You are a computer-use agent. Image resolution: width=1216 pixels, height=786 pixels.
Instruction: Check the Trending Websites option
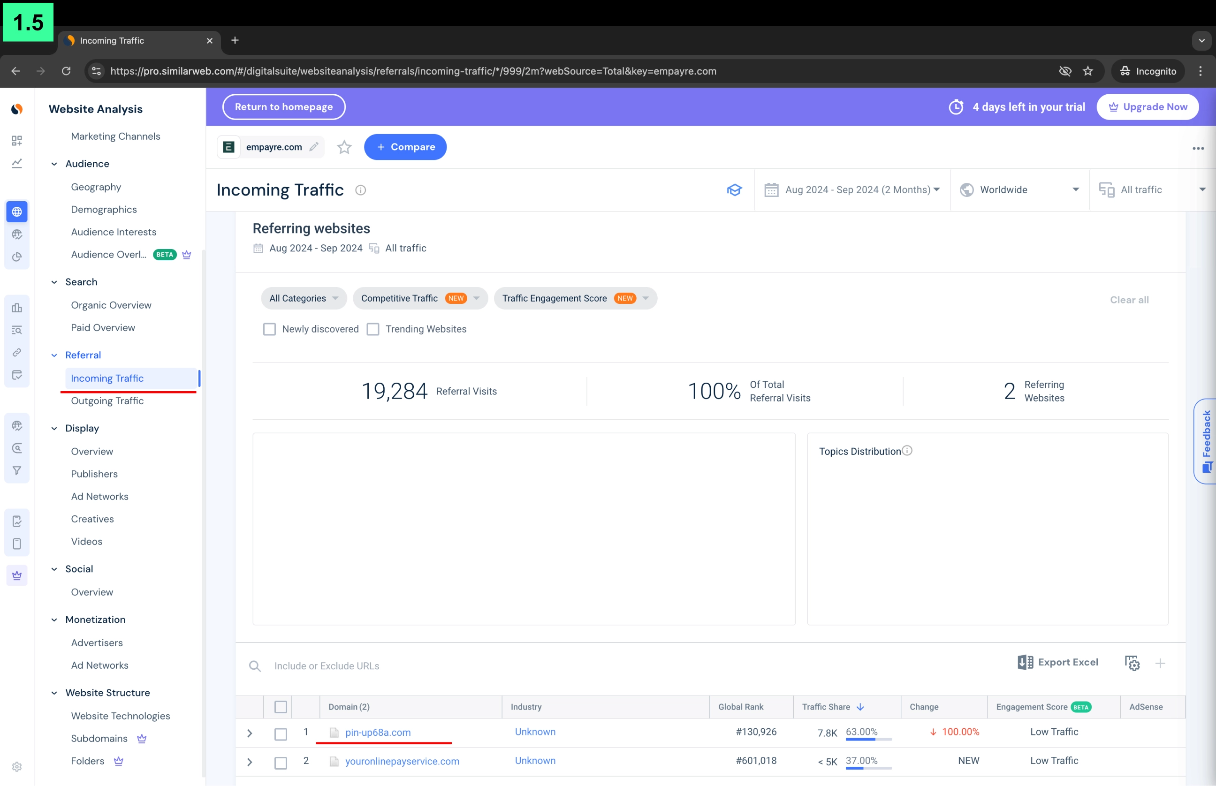372,329
